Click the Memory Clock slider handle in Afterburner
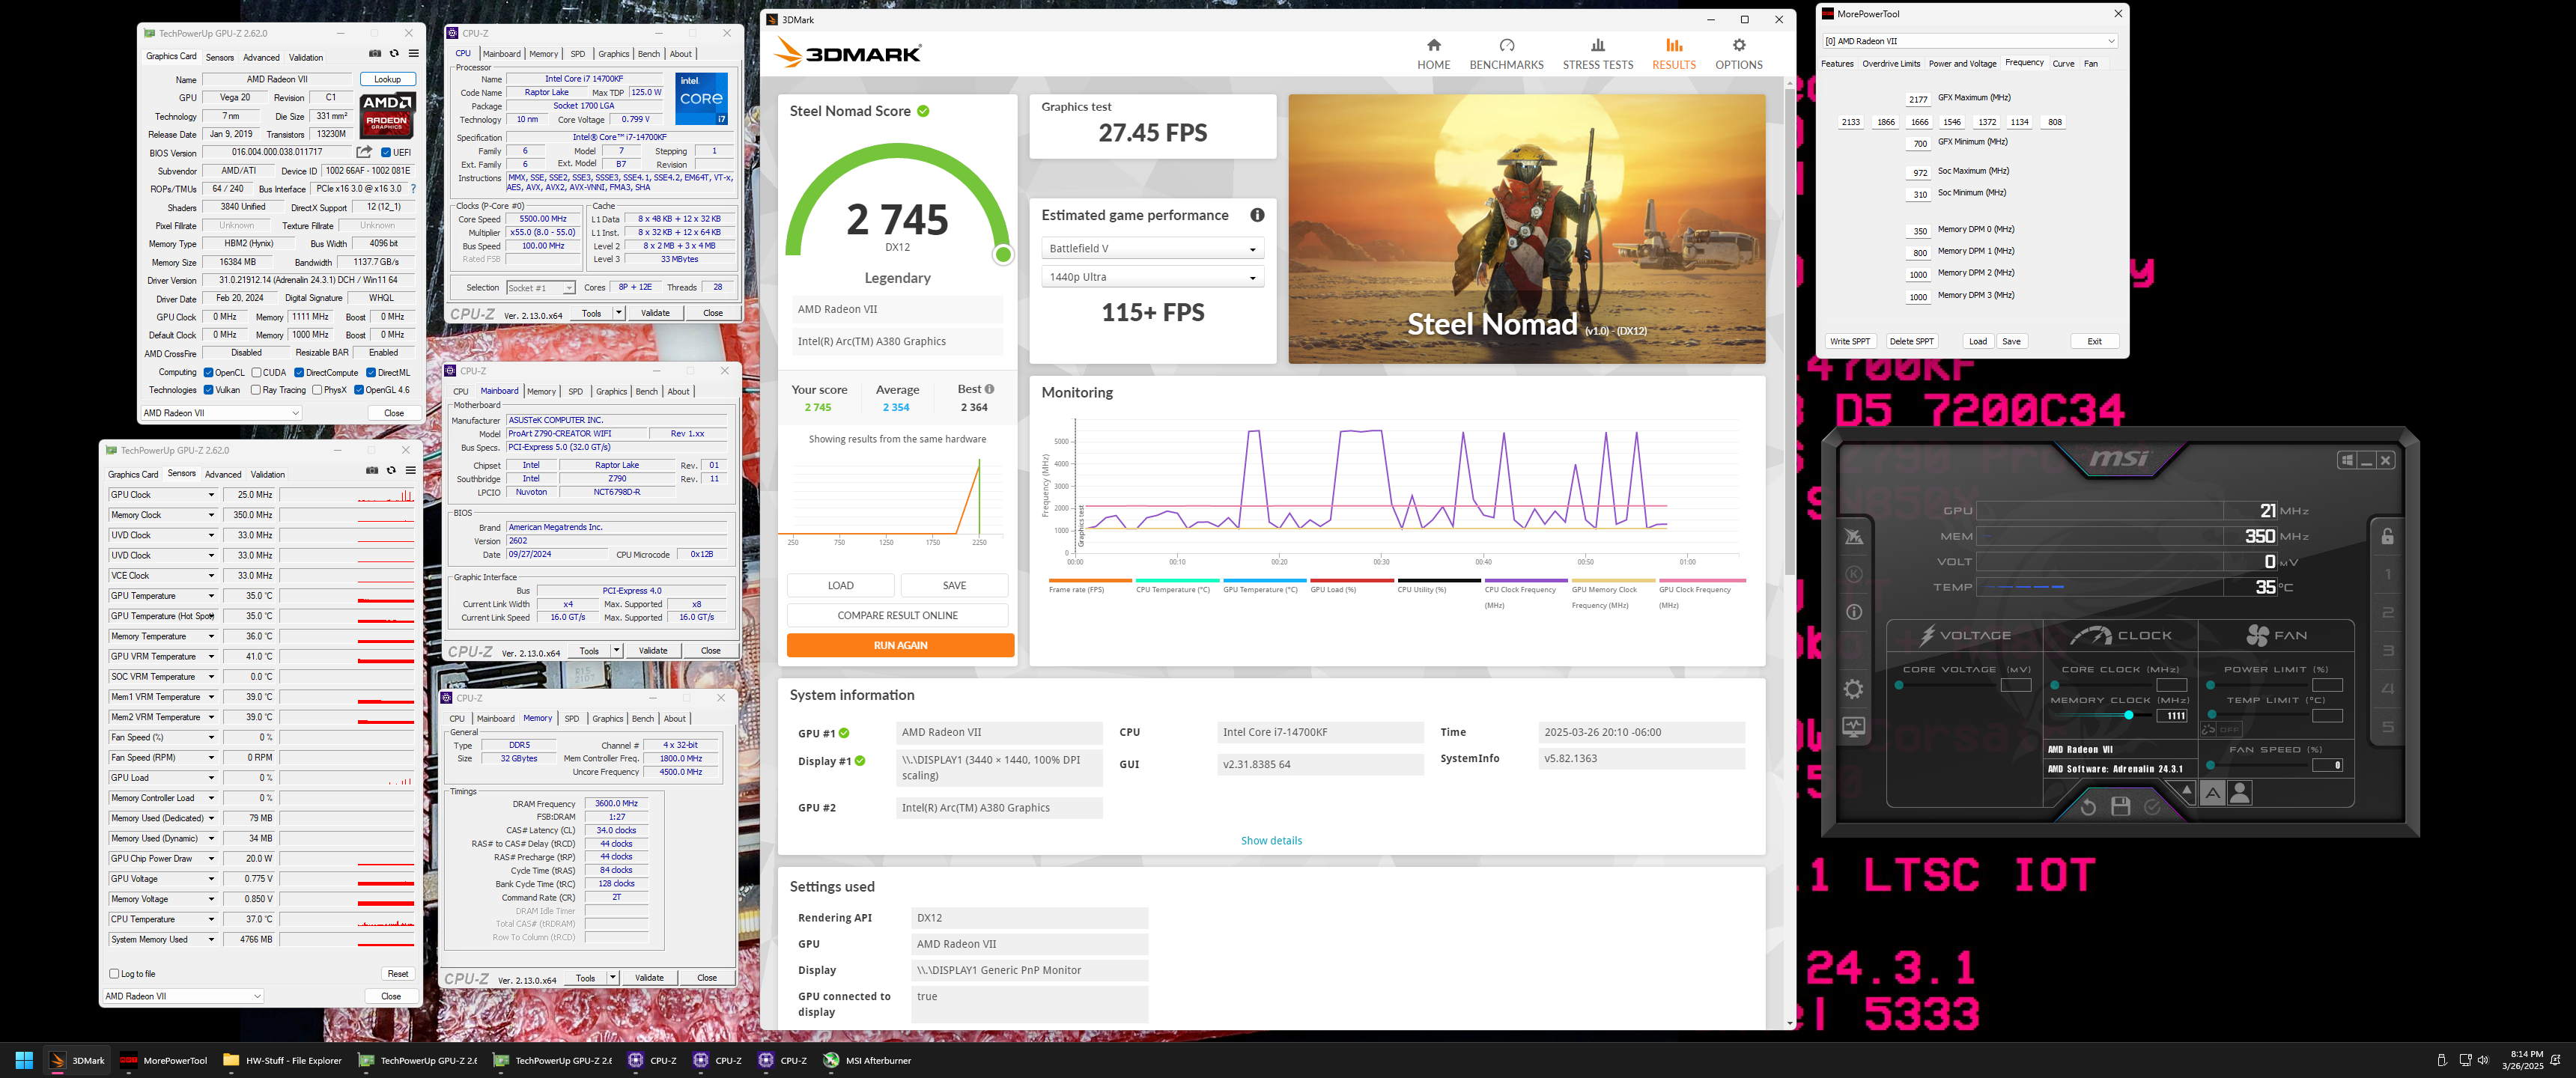The image size is (2576, 1078). (2128, 715)
